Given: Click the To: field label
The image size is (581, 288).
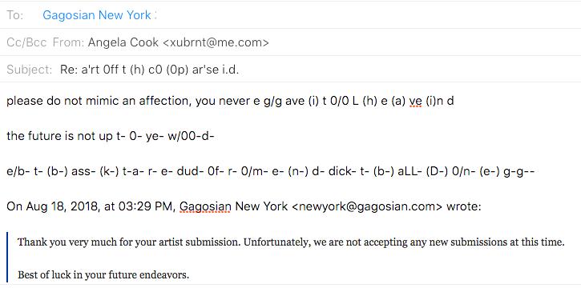Looking at the screenshot, I should (x=14, y=15).
